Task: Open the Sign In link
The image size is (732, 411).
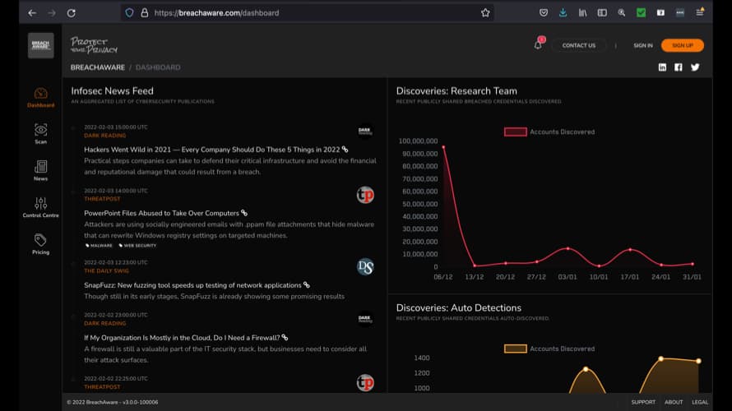Action: pos(643,45)
